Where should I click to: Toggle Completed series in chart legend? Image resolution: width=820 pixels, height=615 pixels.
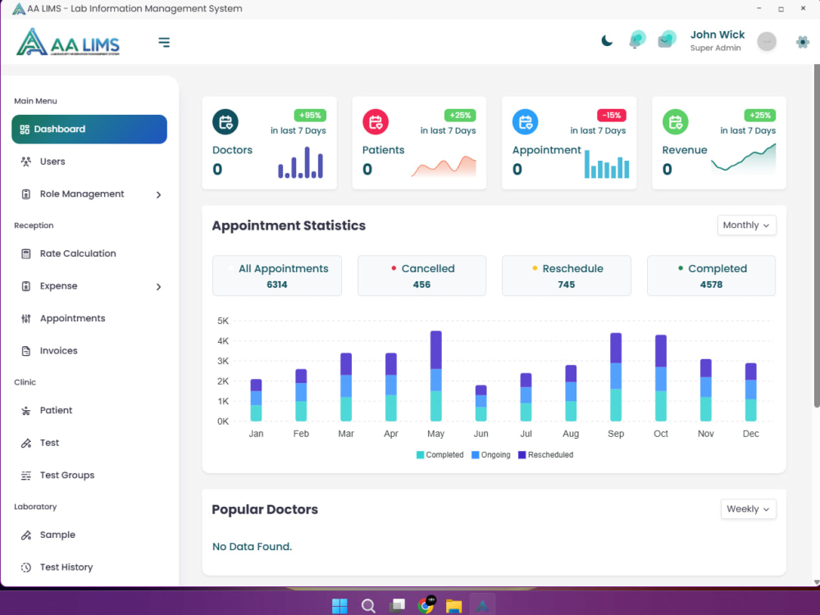tap(440, 455)
